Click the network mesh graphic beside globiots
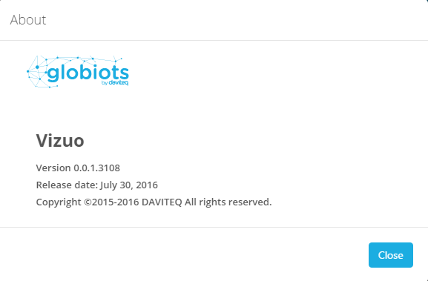Image resolution: width=428 pixels, height=281 pixels. (37, 72)
